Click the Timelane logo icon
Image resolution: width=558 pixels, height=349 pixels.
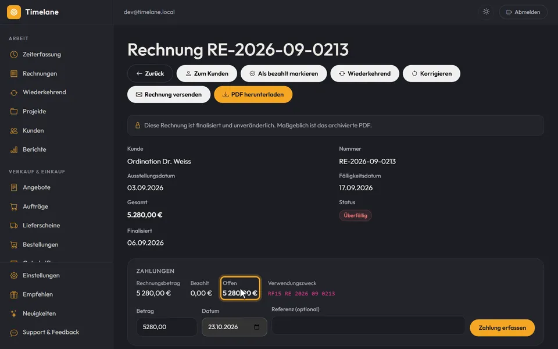point(14,12)
